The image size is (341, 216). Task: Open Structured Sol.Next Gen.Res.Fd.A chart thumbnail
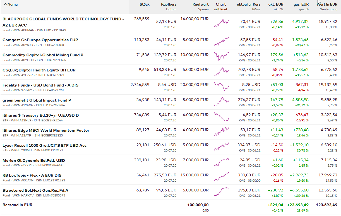click(221, 192)
